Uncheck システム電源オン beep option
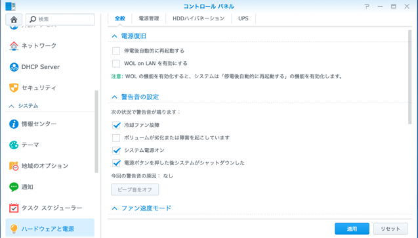This screenshot has height=238, width=418. pos(116,150)
